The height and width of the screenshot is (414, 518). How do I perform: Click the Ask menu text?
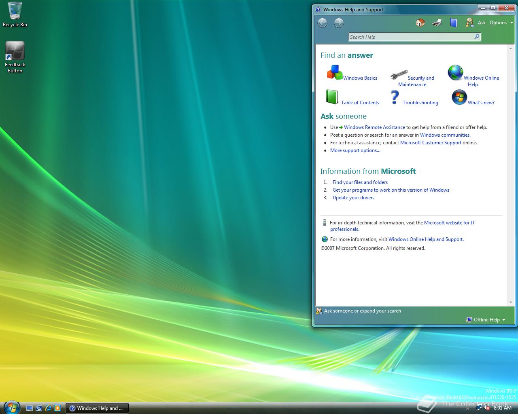point(482,23)
